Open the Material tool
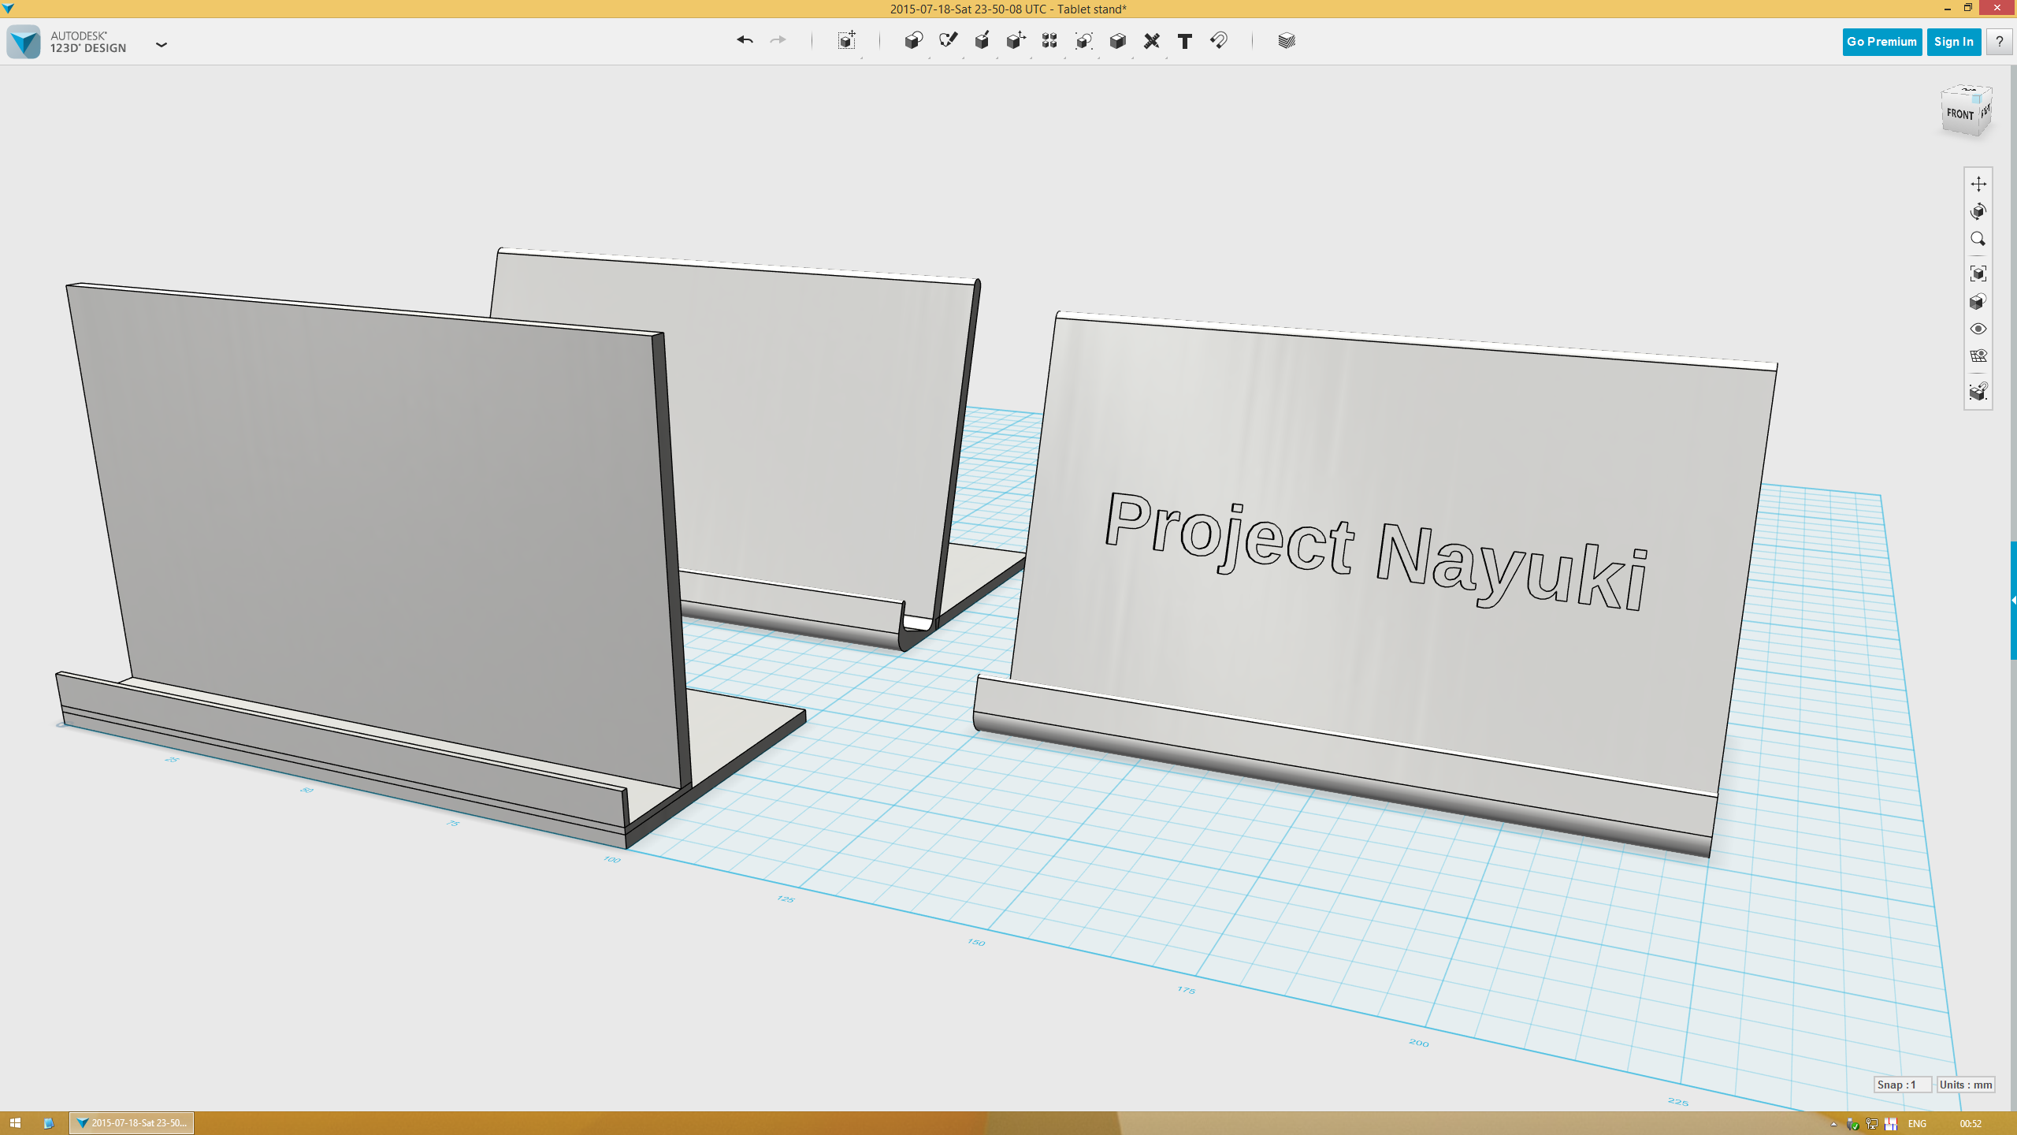2017x1135 pixels. (x=1287, y=41)
